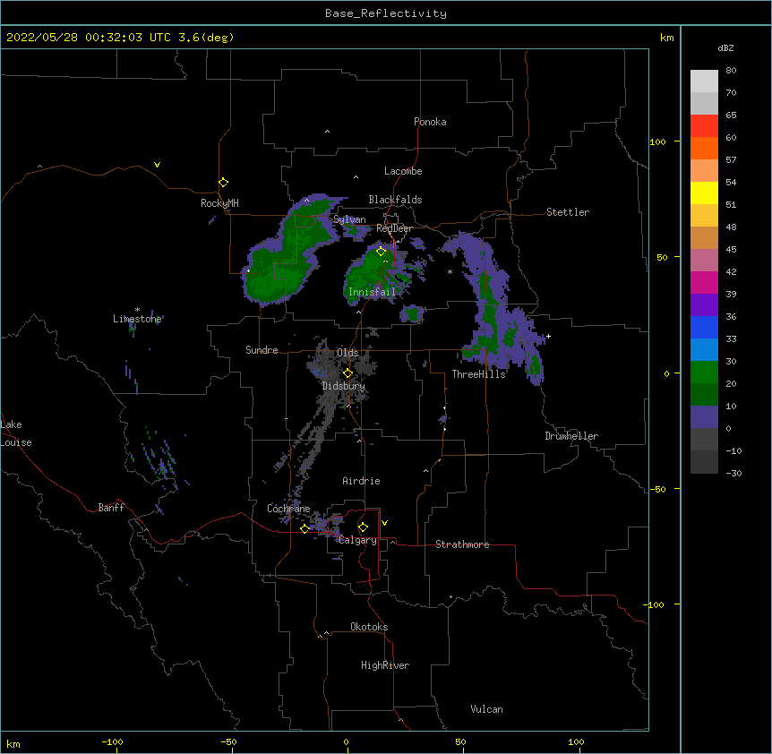Select the bright green 20-30 dBZ legend swatch
Viewport: 772px width, 754px height.
(704, 373)
